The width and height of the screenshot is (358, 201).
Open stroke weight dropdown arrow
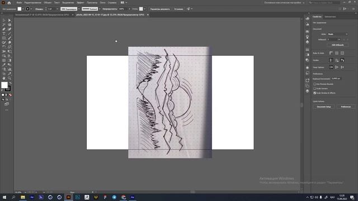[57, 9]
